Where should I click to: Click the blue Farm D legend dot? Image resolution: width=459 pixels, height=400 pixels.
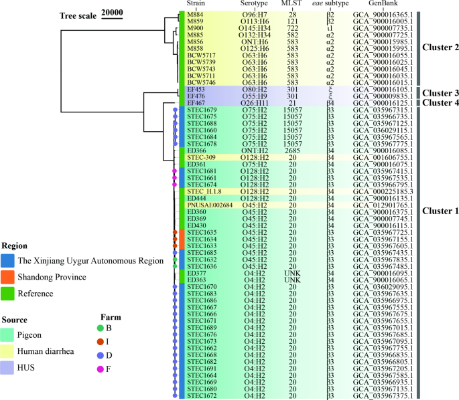(101, 355)
